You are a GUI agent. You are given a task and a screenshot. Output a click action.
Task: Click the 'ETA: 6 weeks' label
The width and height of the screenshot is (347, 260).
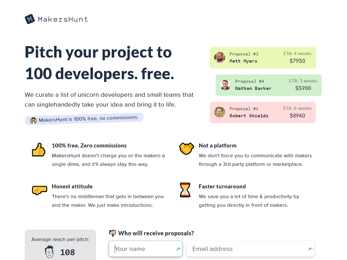tap(297, 108)
